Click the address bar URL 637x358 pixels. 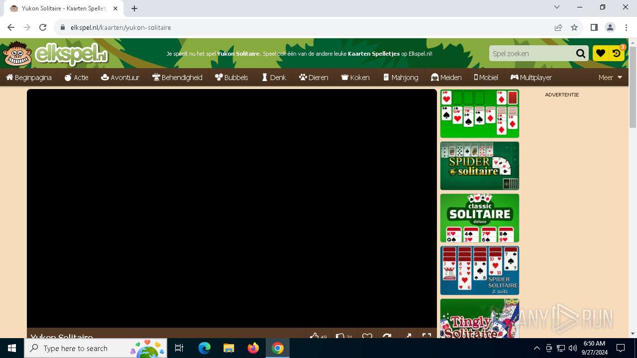coord(121,27)
